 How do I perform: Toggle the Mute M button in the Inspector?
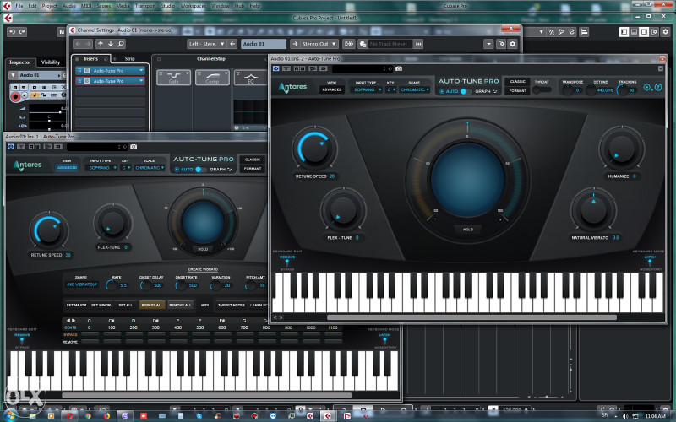point(14,88)
